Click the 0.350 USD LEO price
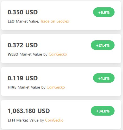Screen dimensions: 123x130 coord(23,12)
